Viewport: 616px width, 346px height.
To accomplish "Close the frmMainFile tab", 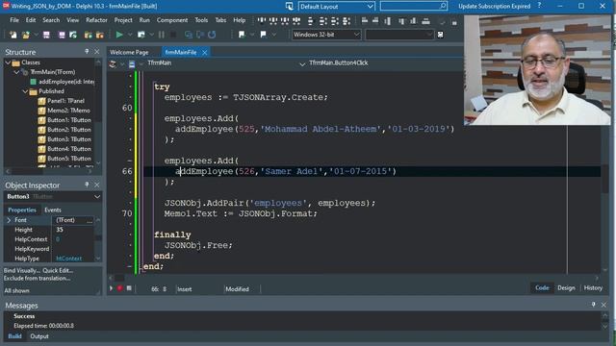I will pyautogui.click(x=205, y=52).
